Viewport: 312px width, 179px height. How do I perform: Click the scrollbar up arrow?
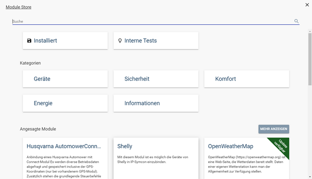point(310,31)
